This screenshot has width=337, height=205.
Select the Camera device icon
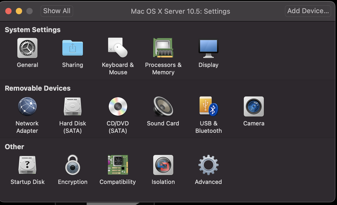pyautogui.click(x=254, y=106)
